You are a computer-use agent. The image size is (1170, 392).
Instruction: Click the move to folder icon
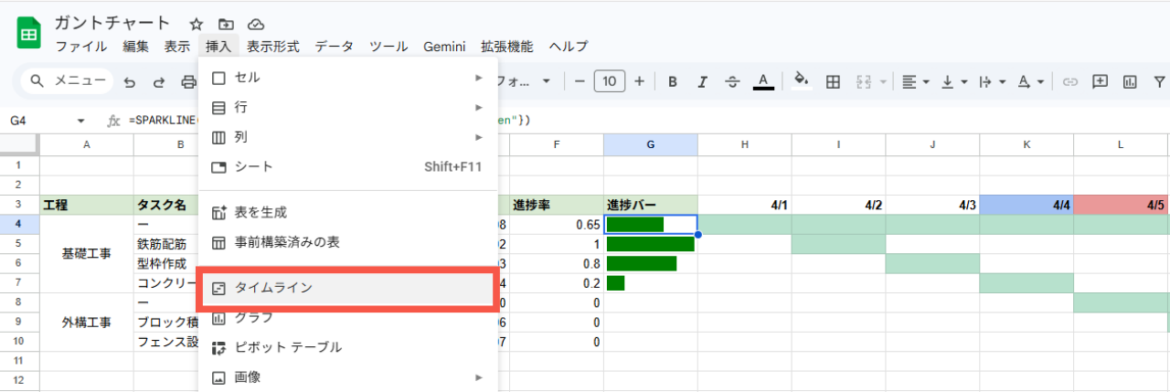click(x=226, y=24)
